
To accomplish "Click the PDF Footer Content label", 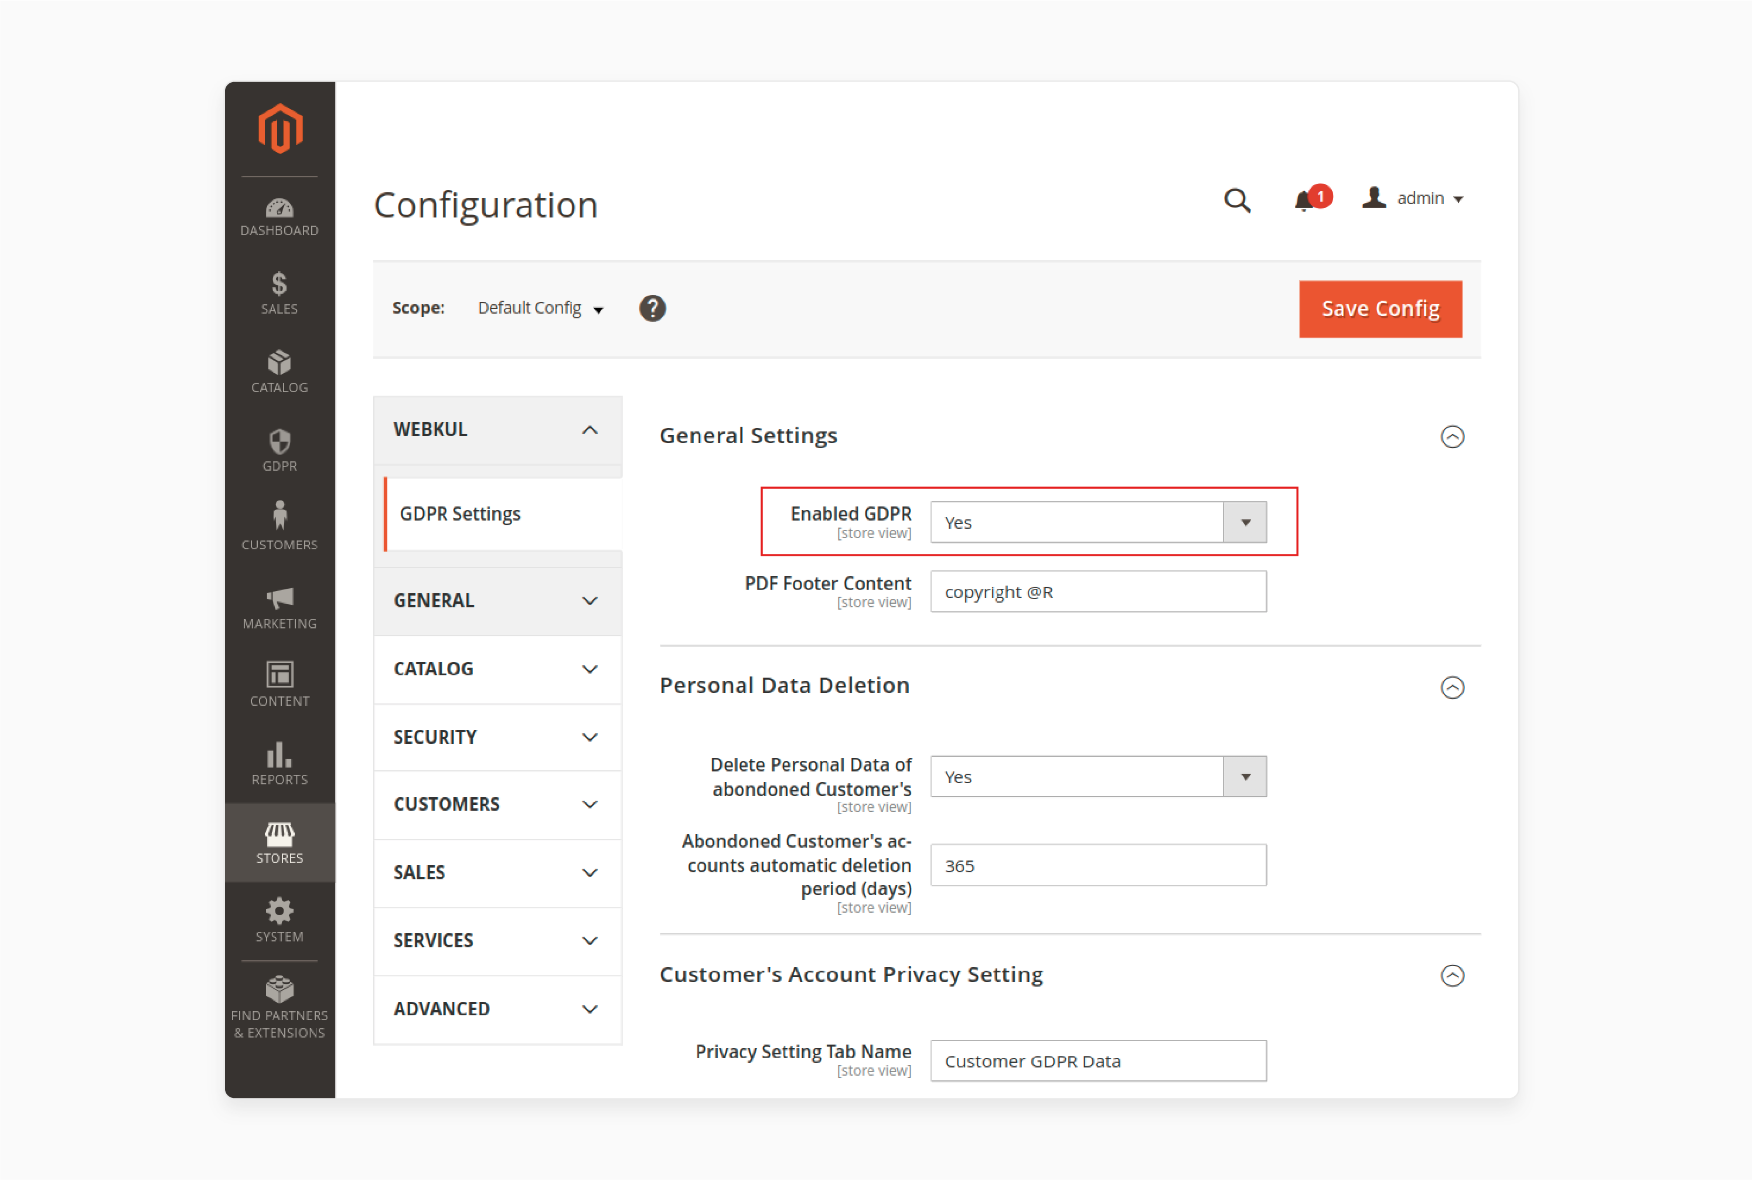I will coord(827,583).
